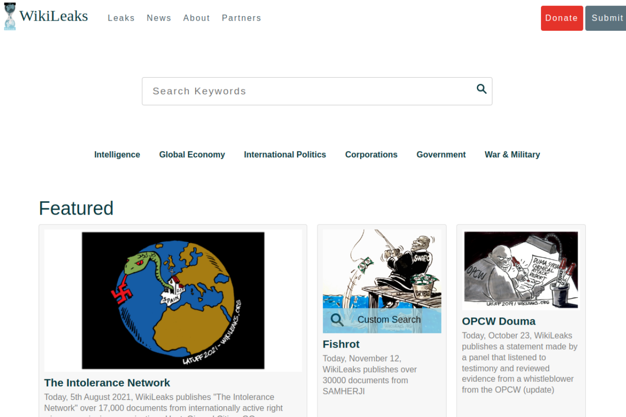
Task: Select the Global Economy category
Action: [192, 154]
